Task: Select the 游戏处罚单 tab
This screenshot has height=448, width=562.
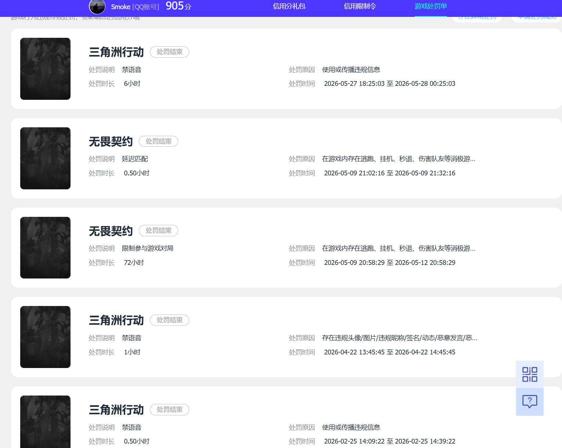Action: (x=431, y=6)
